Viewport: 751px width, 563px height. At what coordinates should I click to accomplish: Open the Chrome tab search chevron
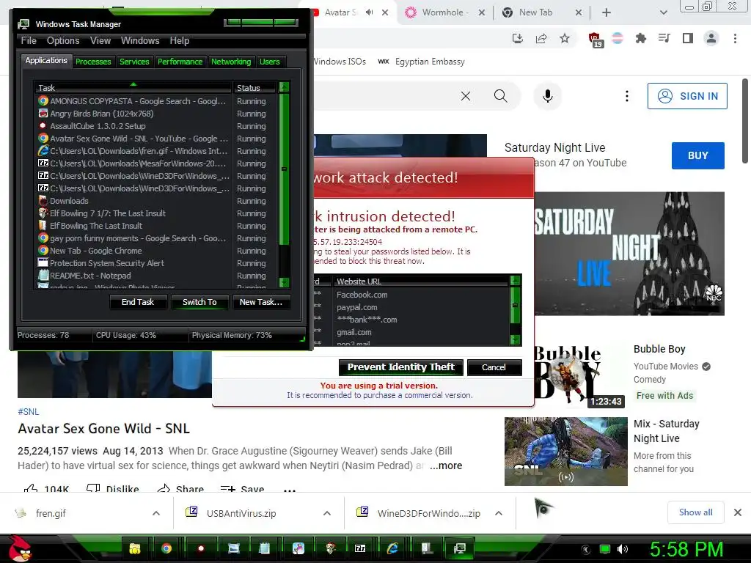[663, 12]
